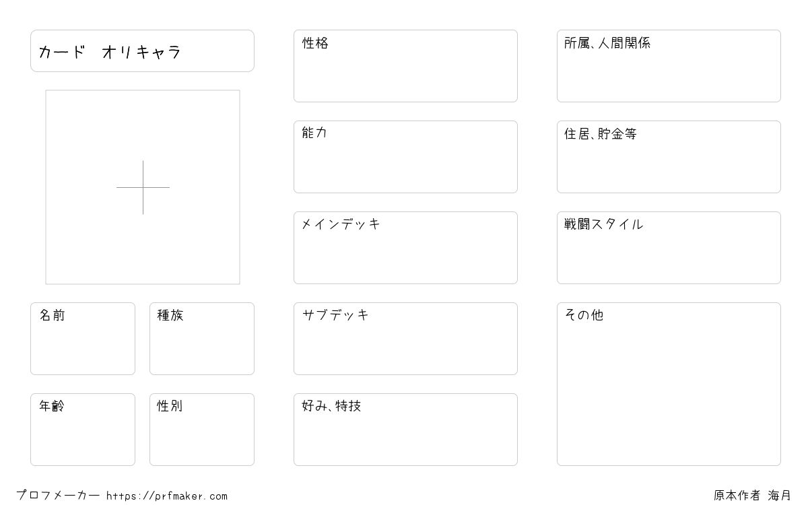Click the square character image area
The image size is (808, 505).
(143, 187)
